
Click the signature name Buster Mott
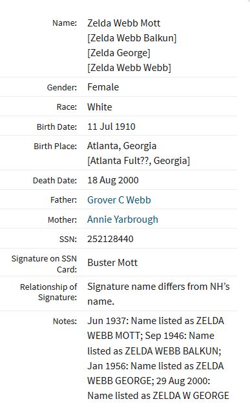click(x=112, y=263)
